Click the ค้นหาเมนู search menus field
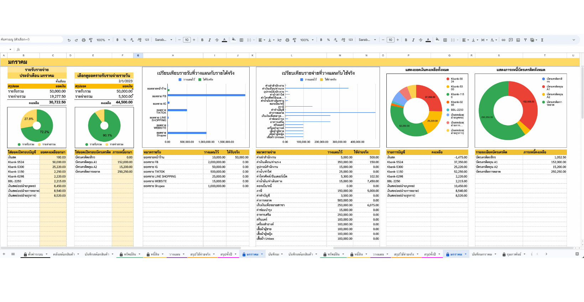Viewport: 584px width, 302px height. click(x=32, y=40)
